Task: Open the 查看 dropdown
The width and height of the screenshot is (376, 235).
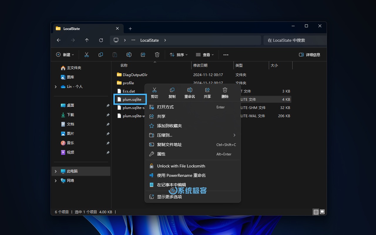Action: point(205,55)
